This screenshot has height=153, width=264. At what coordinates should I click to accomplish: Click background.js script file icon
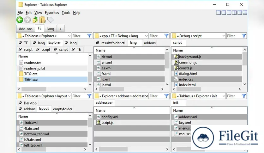click(176, 57)
